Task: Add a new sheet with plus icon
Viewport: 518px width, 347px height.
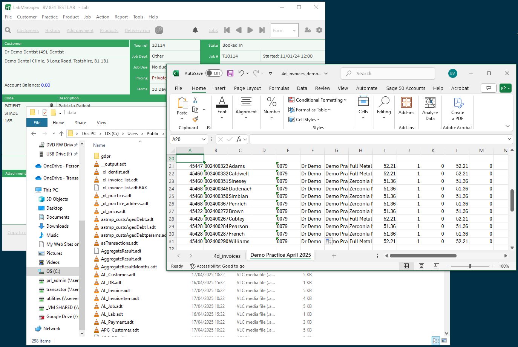Action: [334, 256]
